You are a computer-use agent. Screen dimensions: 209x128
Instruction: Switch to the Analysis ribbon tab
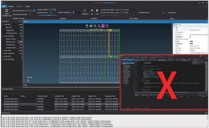(28, 6)
